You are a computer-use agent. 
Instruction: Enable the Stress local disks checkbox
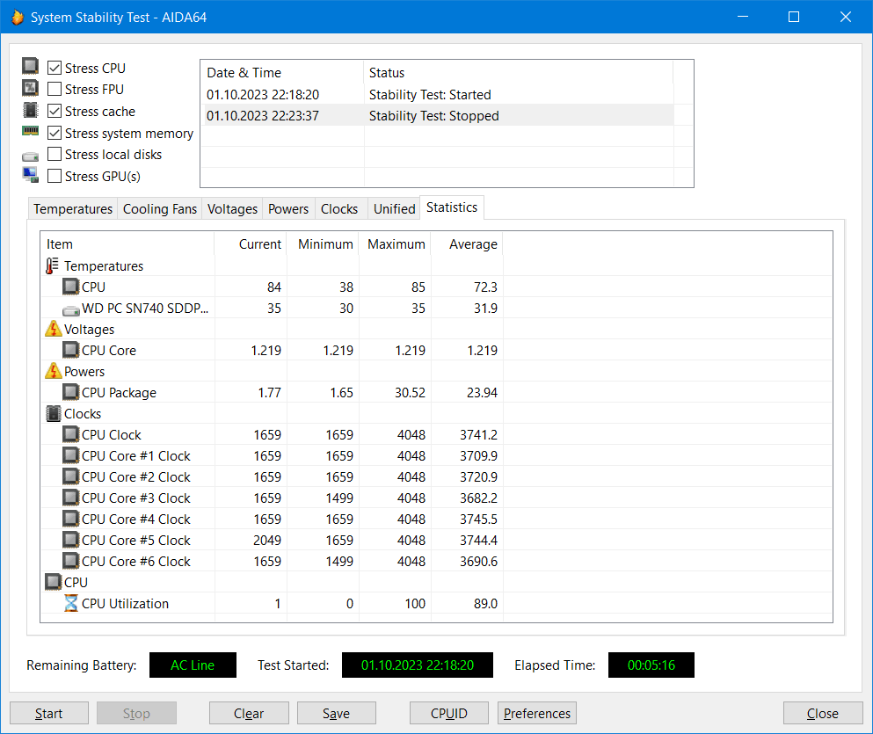[x=54, y=154]
